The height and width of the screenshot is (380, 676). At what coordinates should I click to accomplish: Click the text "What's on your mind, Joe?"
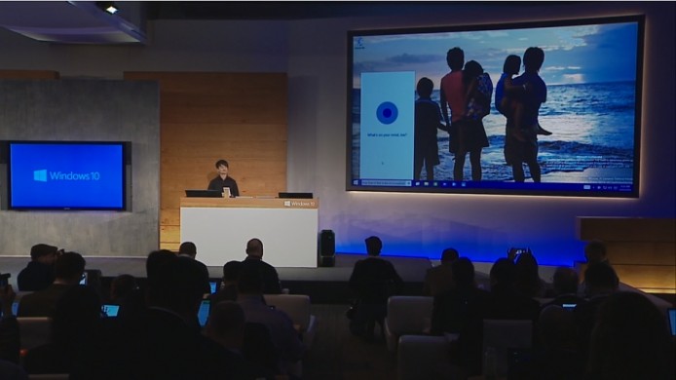387,135
